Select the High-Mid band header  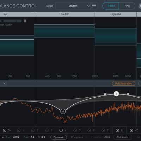click(x=116, y=14)
